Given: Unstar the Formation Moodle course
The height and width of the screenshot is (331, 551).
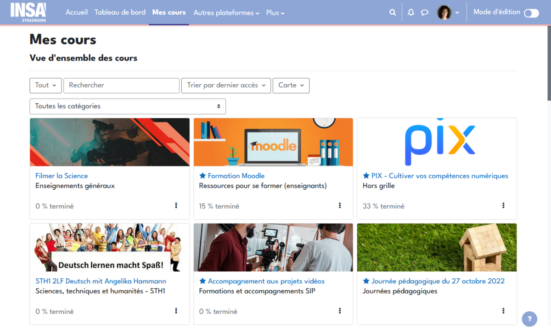Looking at the screenshot, I should [x=203, y=176].
